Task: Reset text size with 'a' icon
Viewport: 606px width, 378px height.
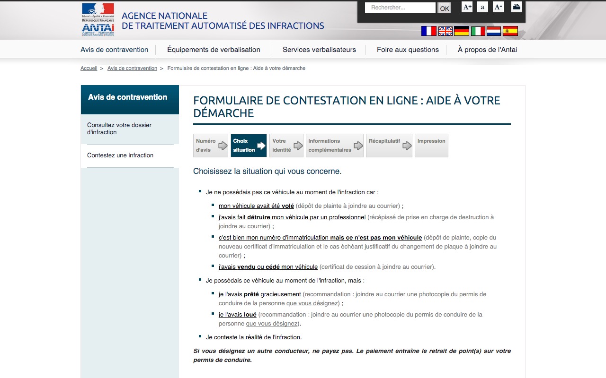Action: [482, 7]
